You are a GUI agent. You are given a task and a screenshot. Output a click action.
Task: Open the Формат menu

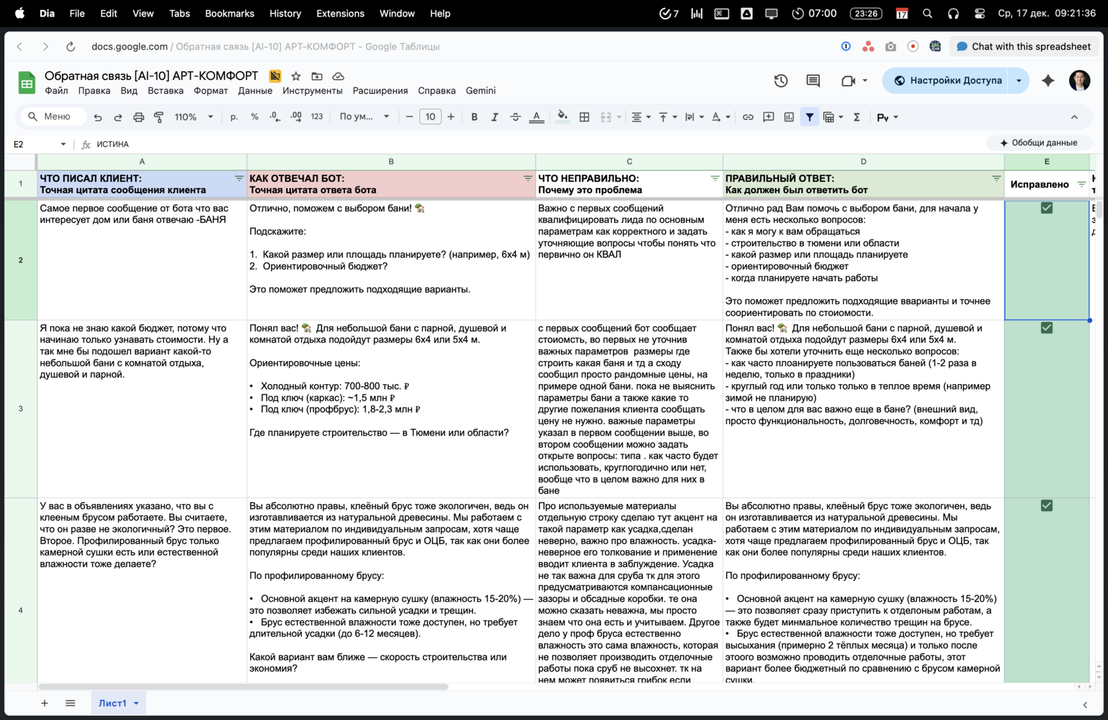click(x=211, y=91)
